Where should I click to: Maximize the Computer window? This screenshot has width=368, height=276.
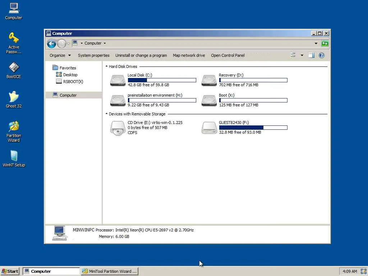pos(319,33)
